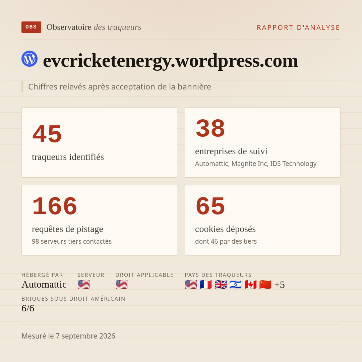Click the cookies déposés label

pyautogui.click(x=225, y=229)
